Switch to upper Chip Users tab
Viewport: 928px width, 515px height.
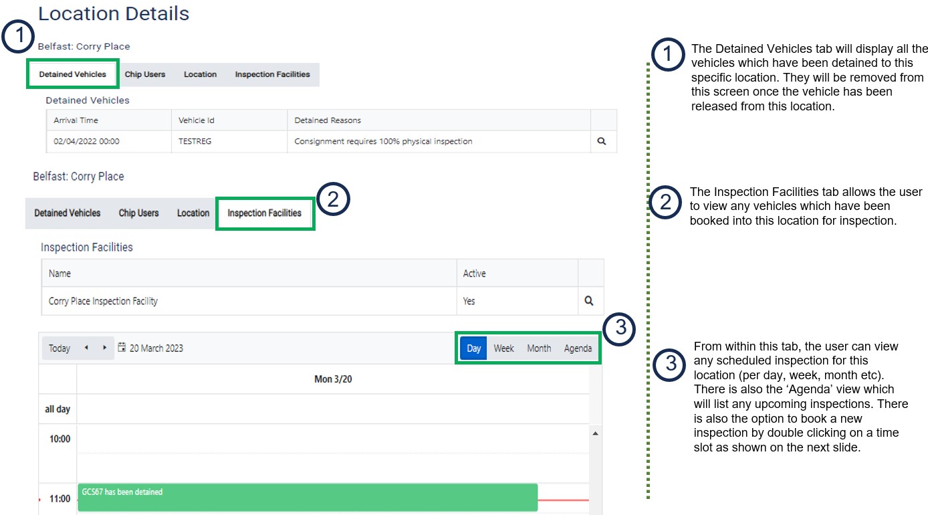tap(144, 74)
